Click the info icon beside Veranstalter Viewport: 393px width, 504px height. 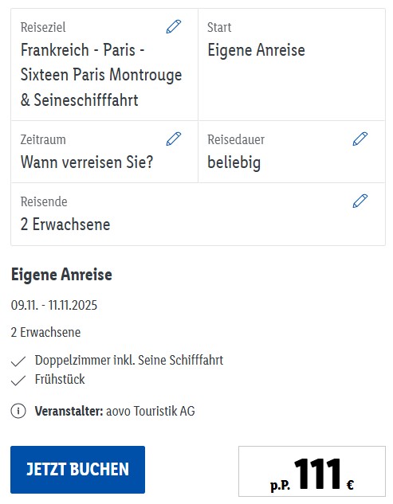(18, 411)
